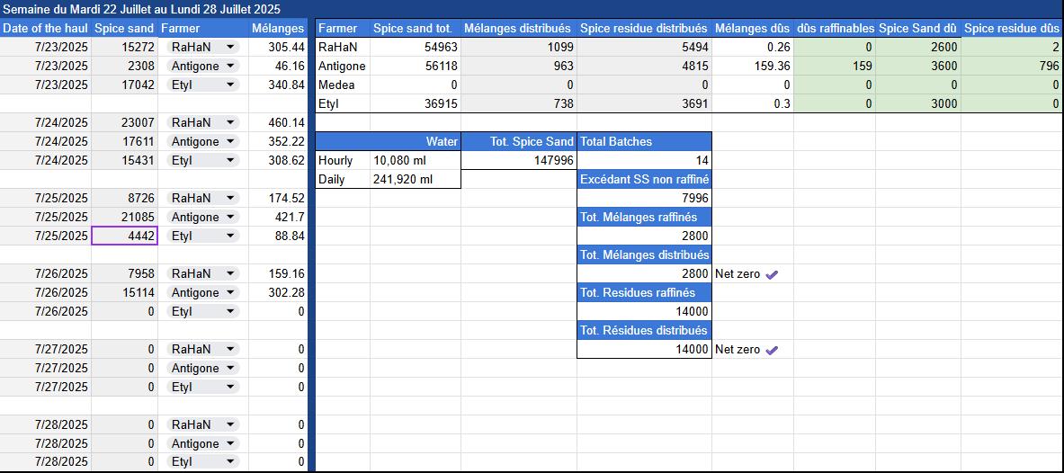Expand the Antigone dropdown in the 7/24/2025 row
This screenshot has width=1064, height=473.
pos(230,141)
